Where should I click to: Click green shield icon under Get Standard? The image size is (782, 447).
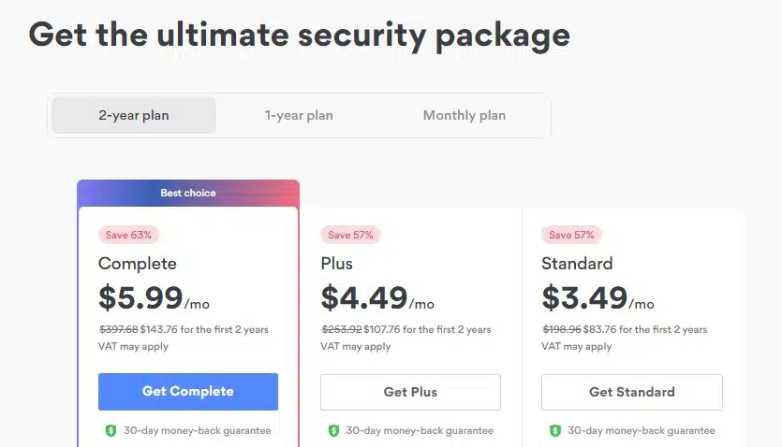click(x=555, y=431)
